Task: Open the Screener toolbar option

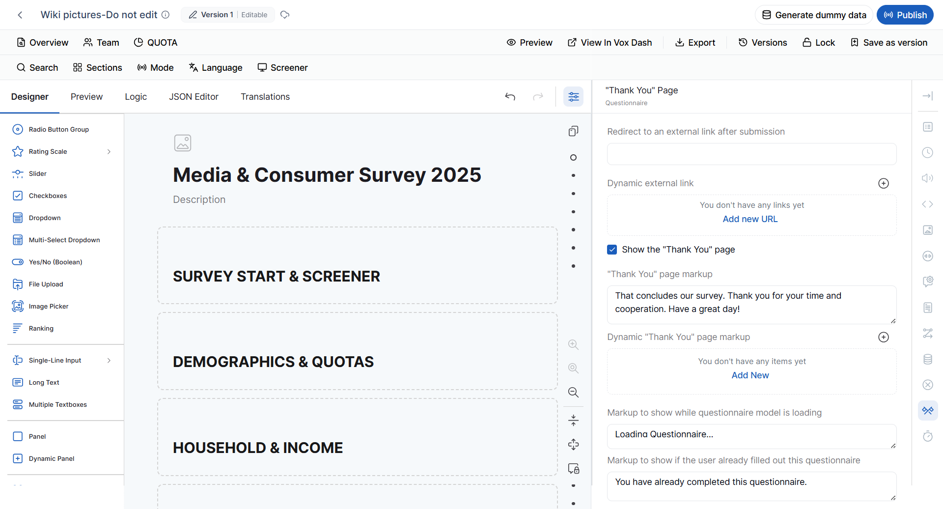Action: point(283,68)
